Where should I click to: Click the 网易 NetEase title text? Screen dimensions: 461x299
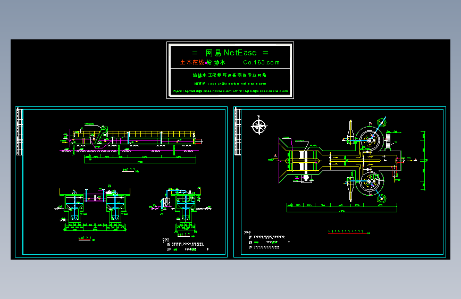231,53
